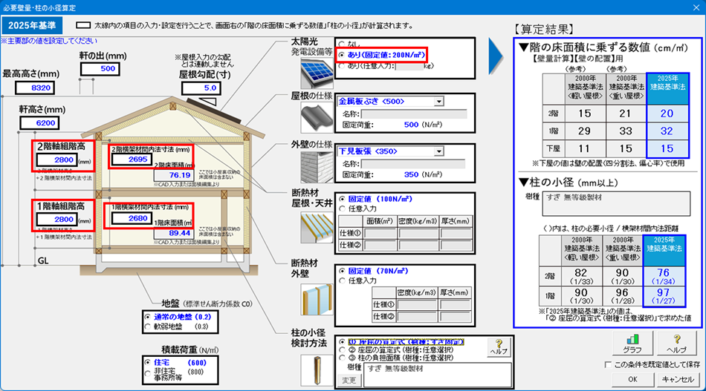
Task: Click the 変更 wood species button
Action: [x=349, y=380]
